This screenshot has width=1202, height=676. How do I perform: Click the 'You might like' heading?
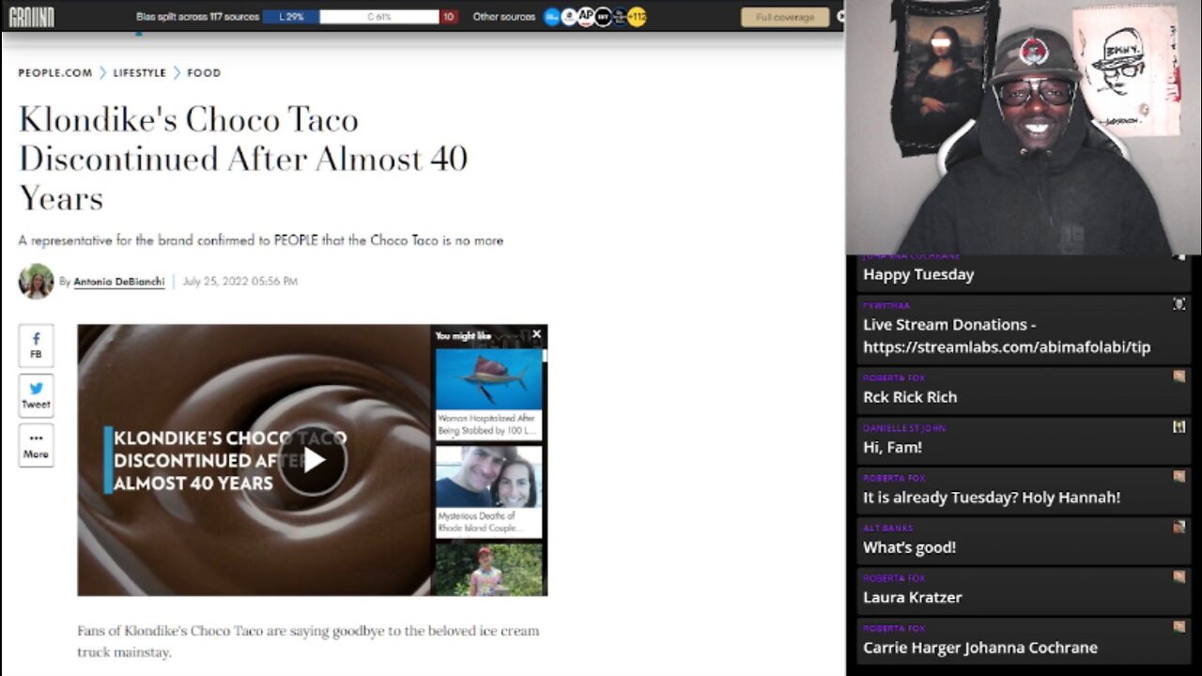click(x=463, y=335)
